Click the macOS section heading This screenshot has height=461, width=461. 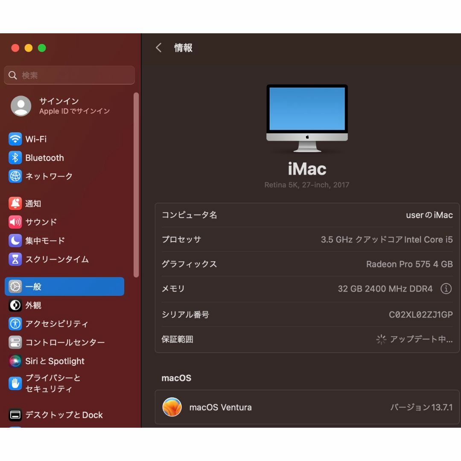click(x=176, y=378)
